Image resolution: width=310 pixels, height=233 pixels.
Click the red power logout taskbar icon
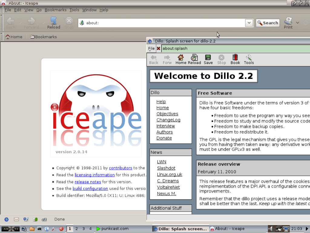[61, 229]
